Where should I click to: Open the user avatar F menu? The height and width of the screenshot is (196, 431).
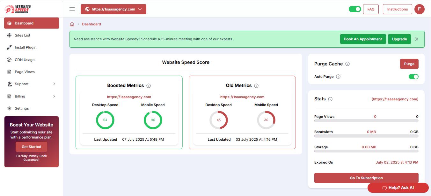420,9
